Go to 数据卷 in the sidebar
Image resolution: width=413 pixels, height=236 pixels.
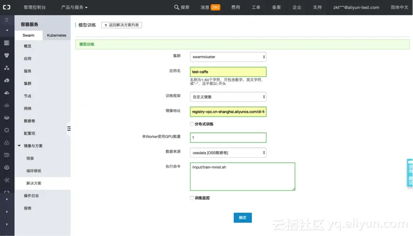click(x=29, y=121)
